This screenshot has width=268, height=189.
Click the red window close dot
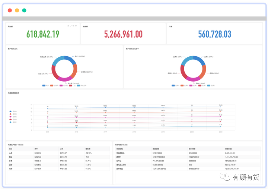[10, 10]
